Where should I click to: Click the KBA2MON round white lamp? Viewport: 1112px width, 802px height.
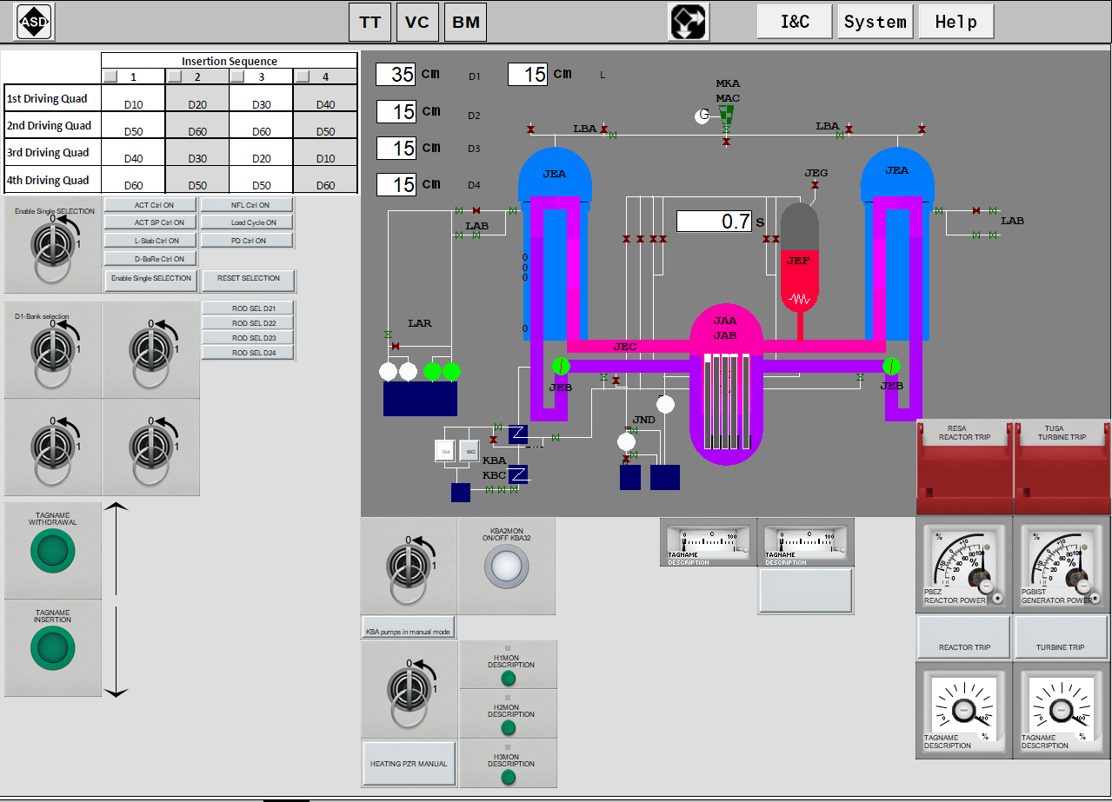pos(506,567)
